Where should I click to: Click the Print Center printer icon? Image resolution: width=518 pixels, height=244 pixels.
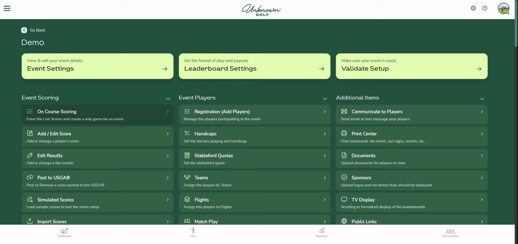(344, 134)
